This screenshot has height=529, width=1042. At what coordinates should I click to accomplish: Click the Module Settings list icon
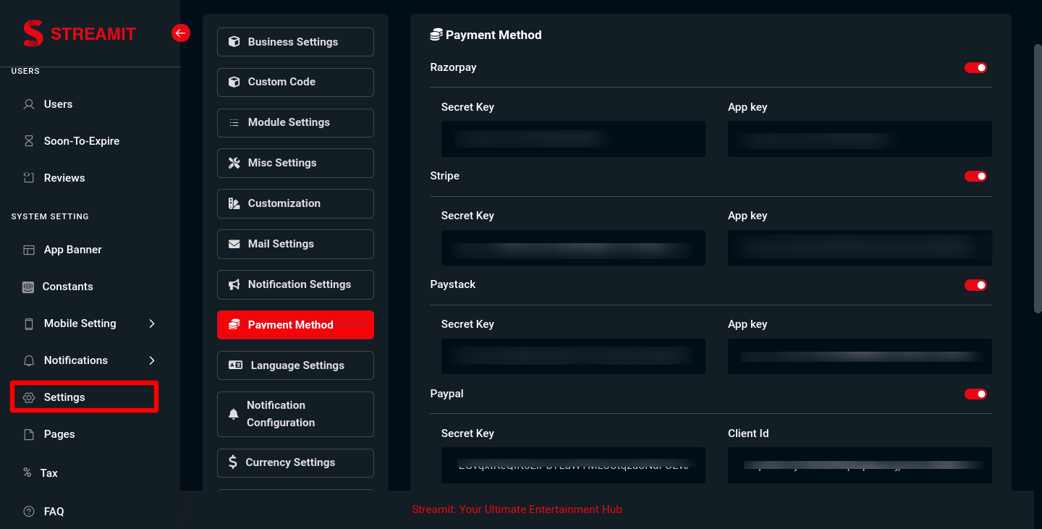(x=234, y=122)
